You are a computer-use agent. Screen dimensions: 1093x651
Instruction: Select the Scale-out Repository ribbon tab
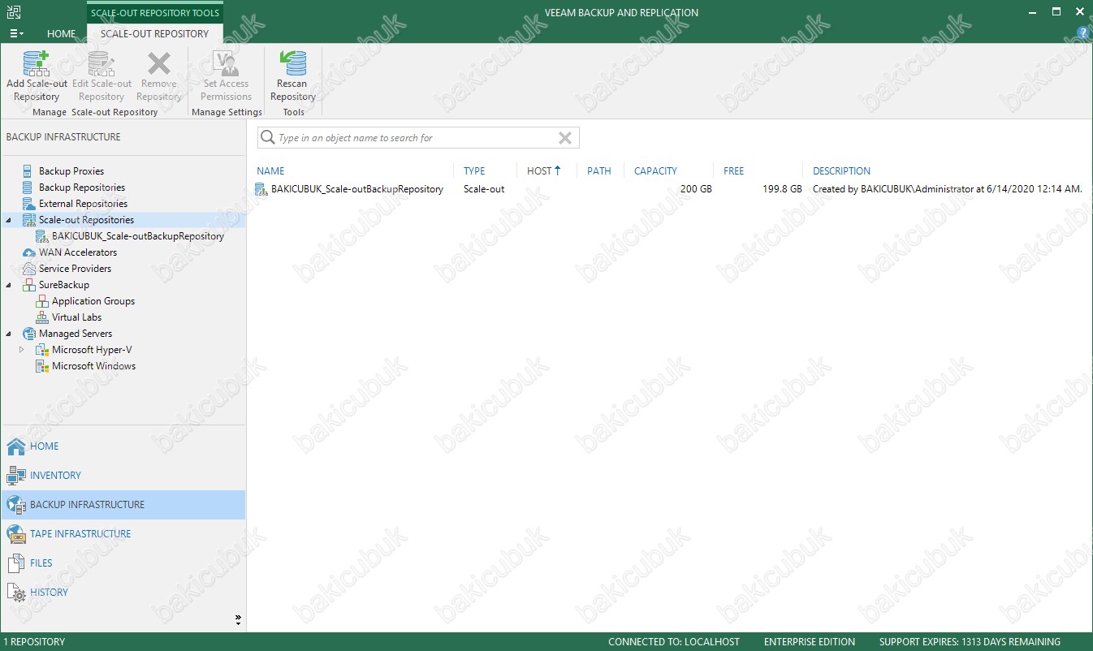click(154, 34)
